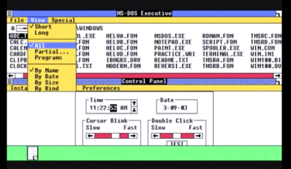This screenshot has height=169, width=291.
Task: Select file TMSRA.FON
Action: click(218, 60)
